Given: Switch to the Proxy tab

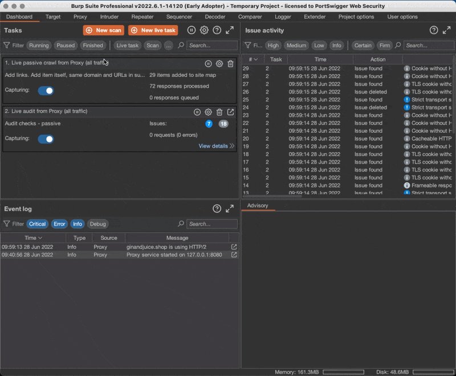Looking at the screenshot, I should pyautogui.click(x=80, y=17).
